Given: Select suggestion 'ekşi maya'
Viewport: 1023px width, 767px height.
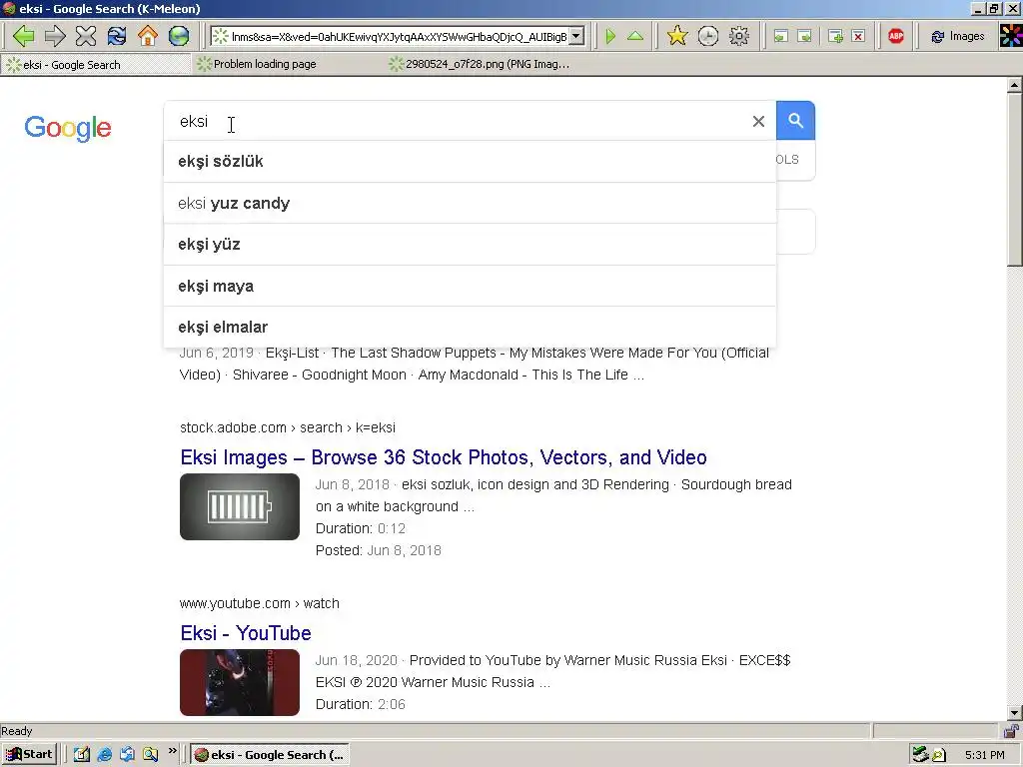Looking at the screenshot, I should pos(470,287).
